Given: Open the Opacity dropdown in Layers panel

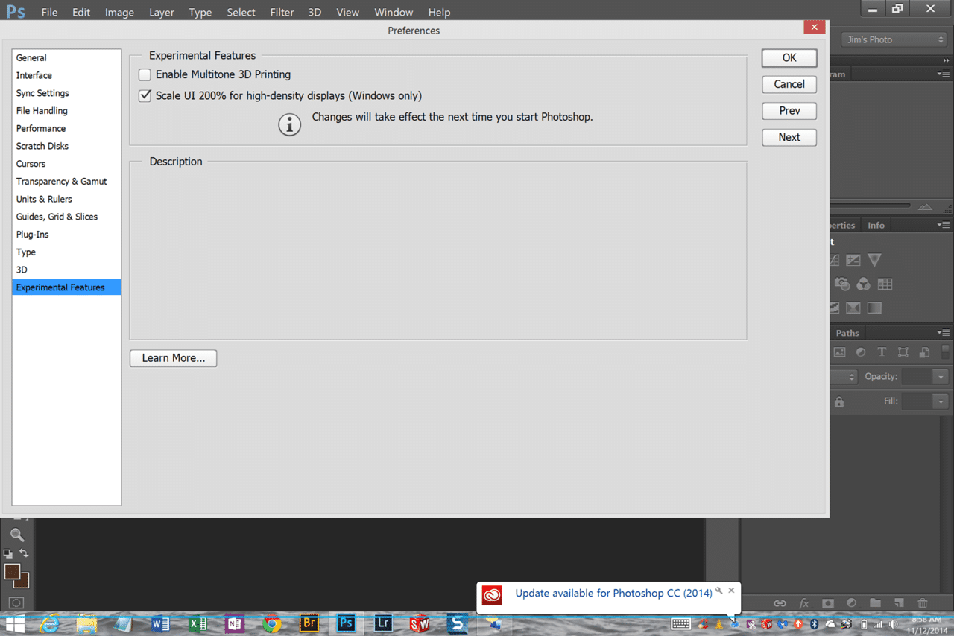Looking at the screenshot, I should pos(941,377).
